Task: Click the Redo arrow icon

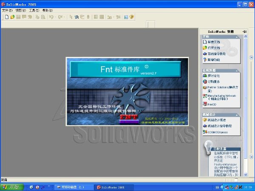Action: point(60,17)
